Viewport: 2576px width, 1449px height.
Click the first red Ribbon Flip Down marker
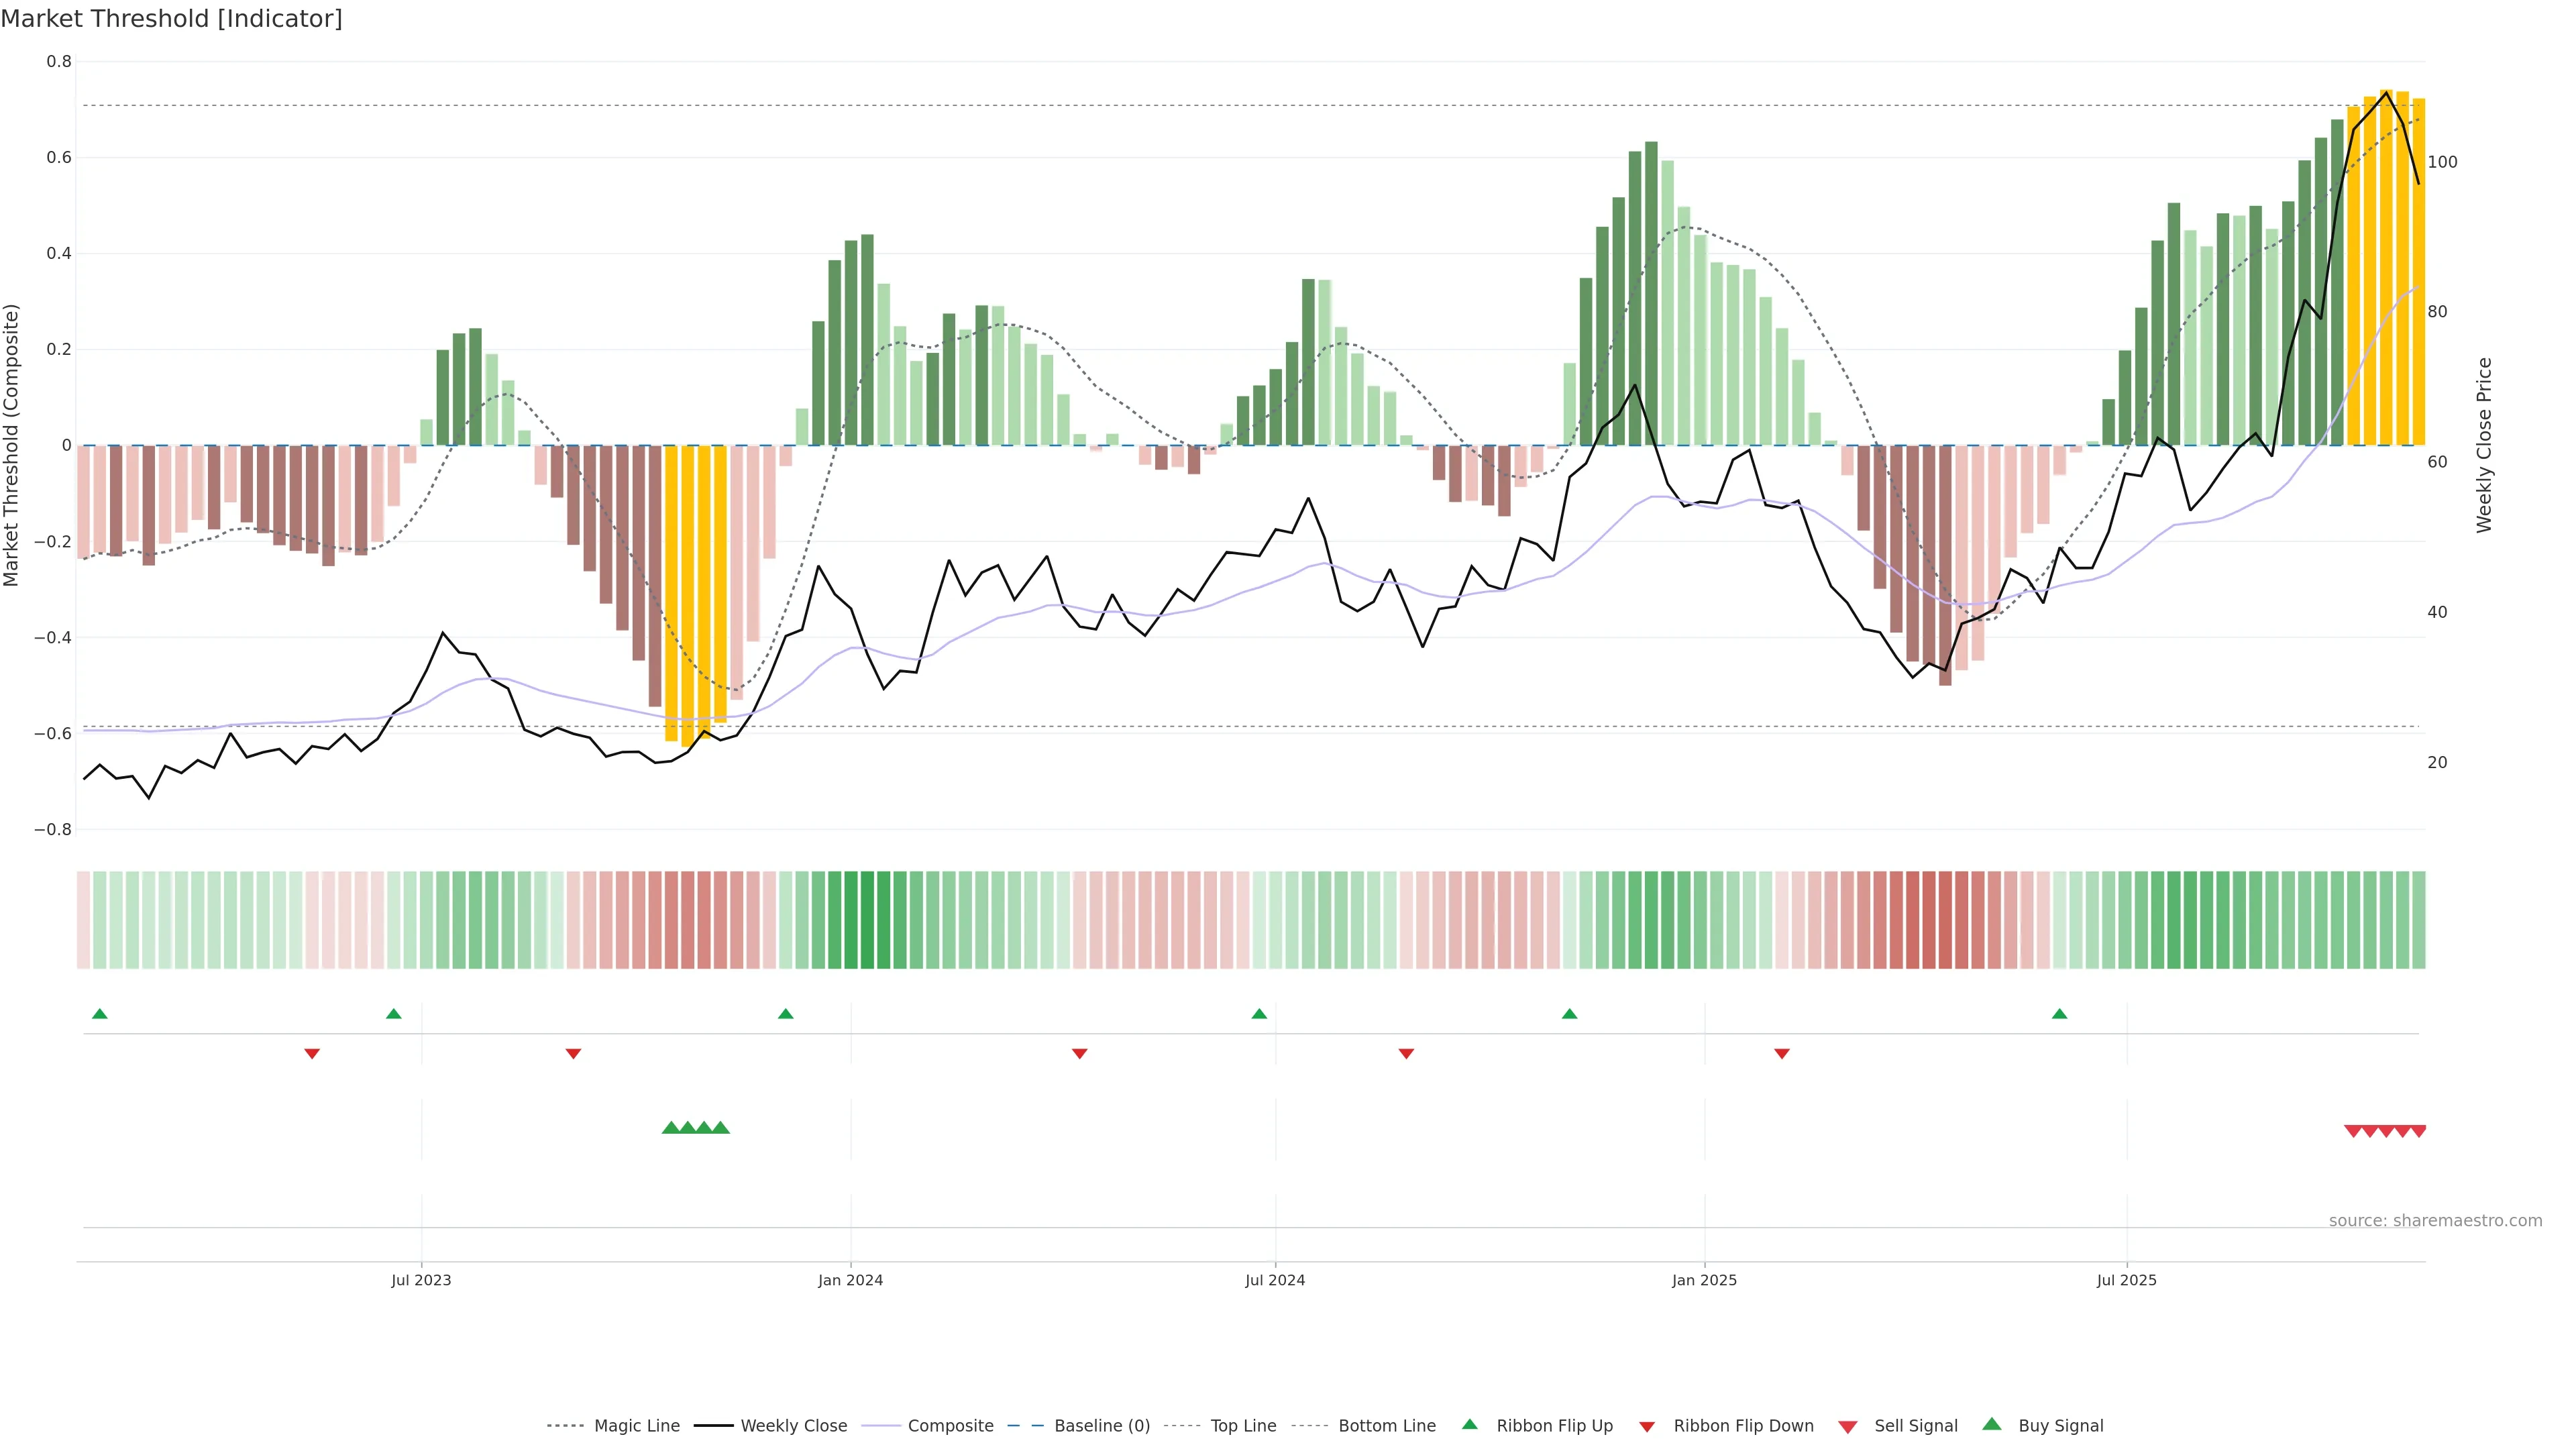click(x=312, y=1053)
